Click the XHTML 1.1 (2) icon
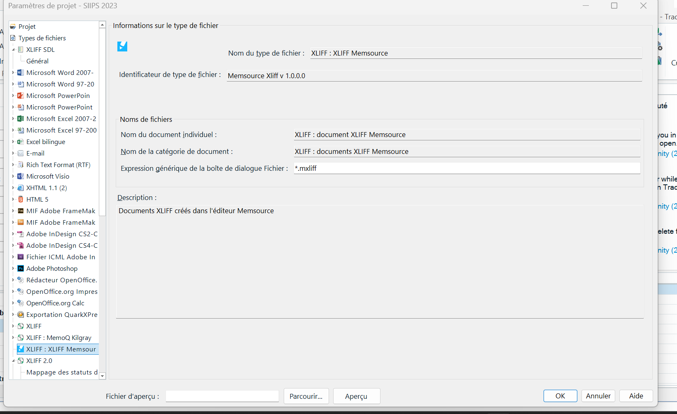677x414 pixels. click(21, 188)
